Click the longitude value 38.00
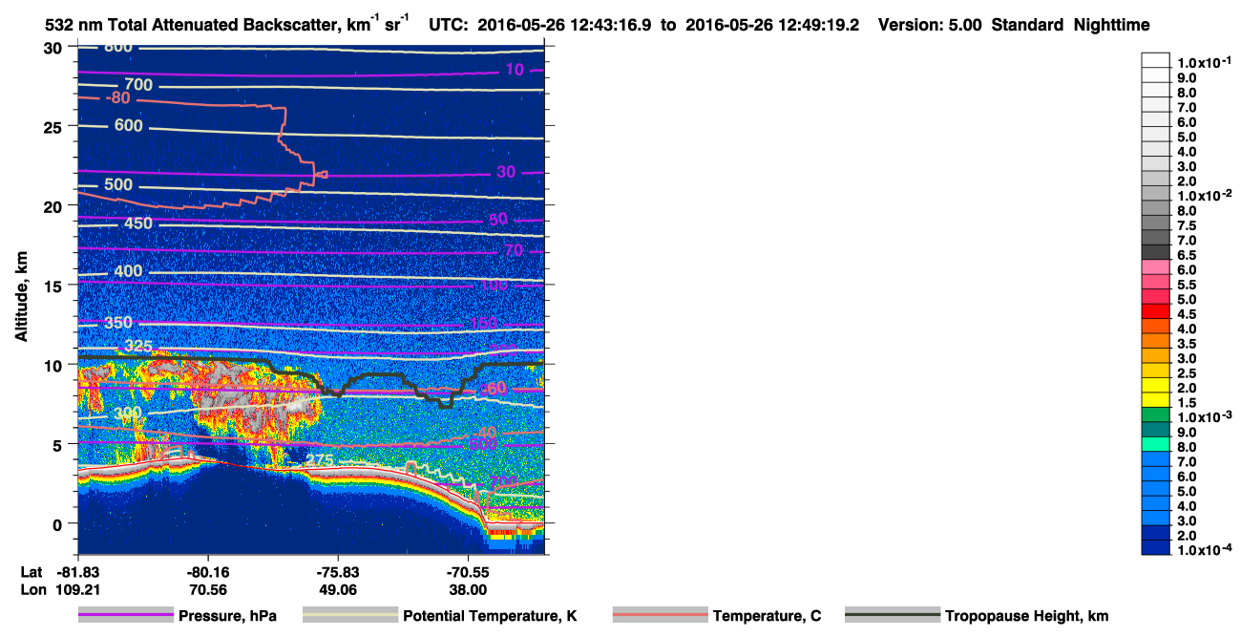The image size is (1241, 637). 468,590
